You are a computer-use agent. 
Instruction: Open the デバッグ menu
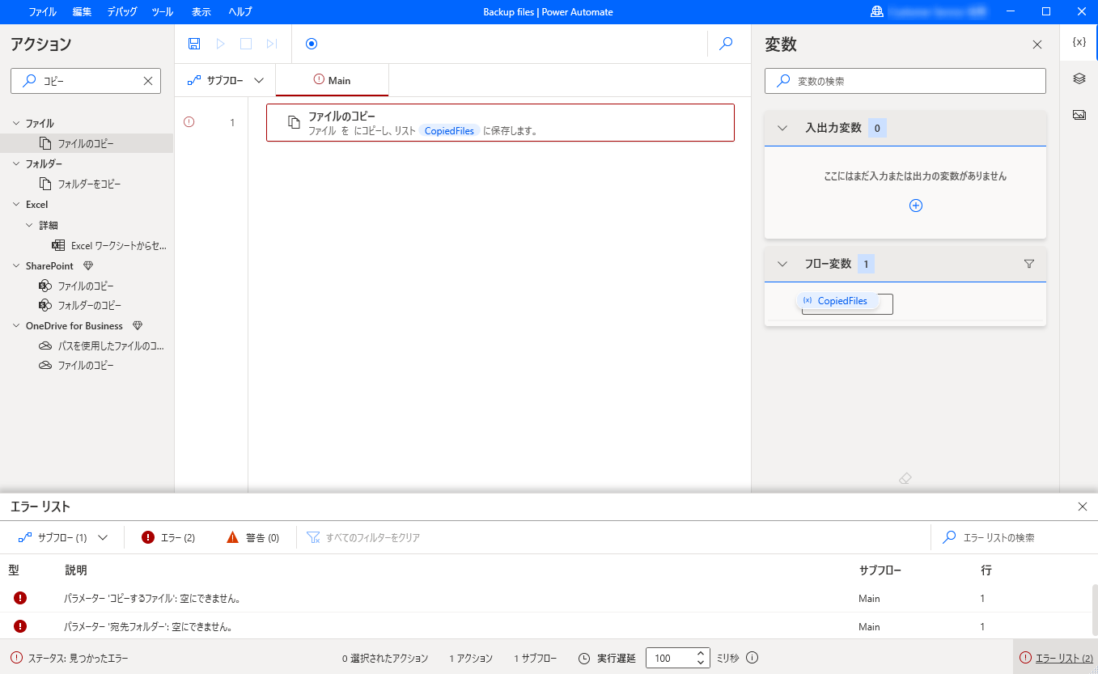[x=121, y=11]
